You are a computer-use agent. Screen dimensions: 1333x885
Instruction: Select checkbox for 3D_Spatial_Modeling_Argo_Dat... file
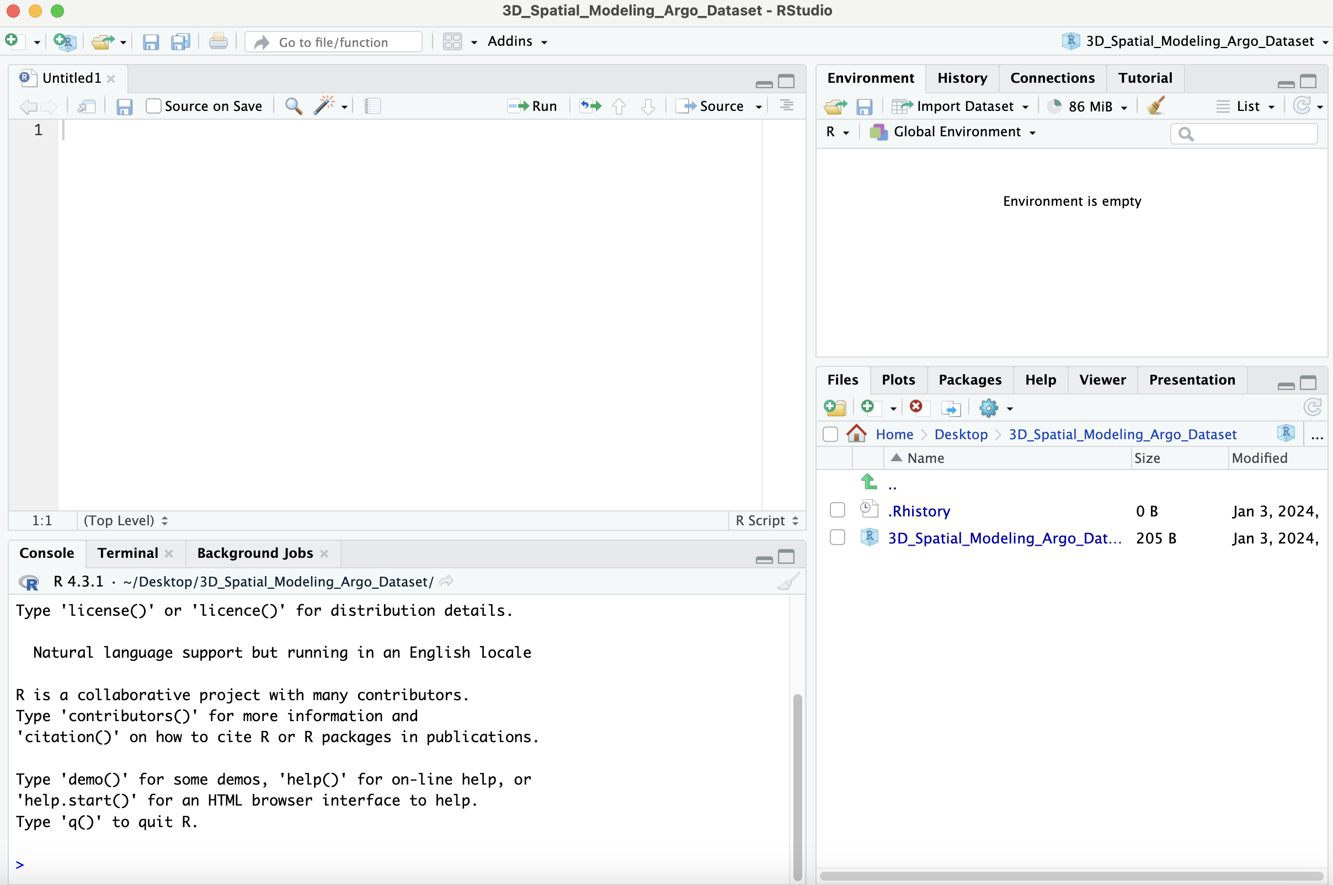click(x=838, y=537)
